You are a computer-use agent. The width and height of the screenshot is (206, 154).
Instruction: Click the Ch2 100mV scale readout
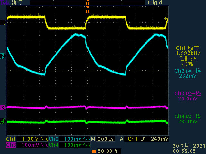tap(73, 139)
